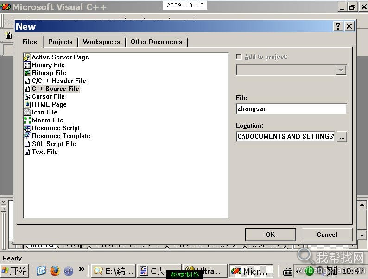Image resolution: width=368 pixels, height=279 pixels.
Task: Open Firefox from the quick launch bar
Action: tap(55, 271)
